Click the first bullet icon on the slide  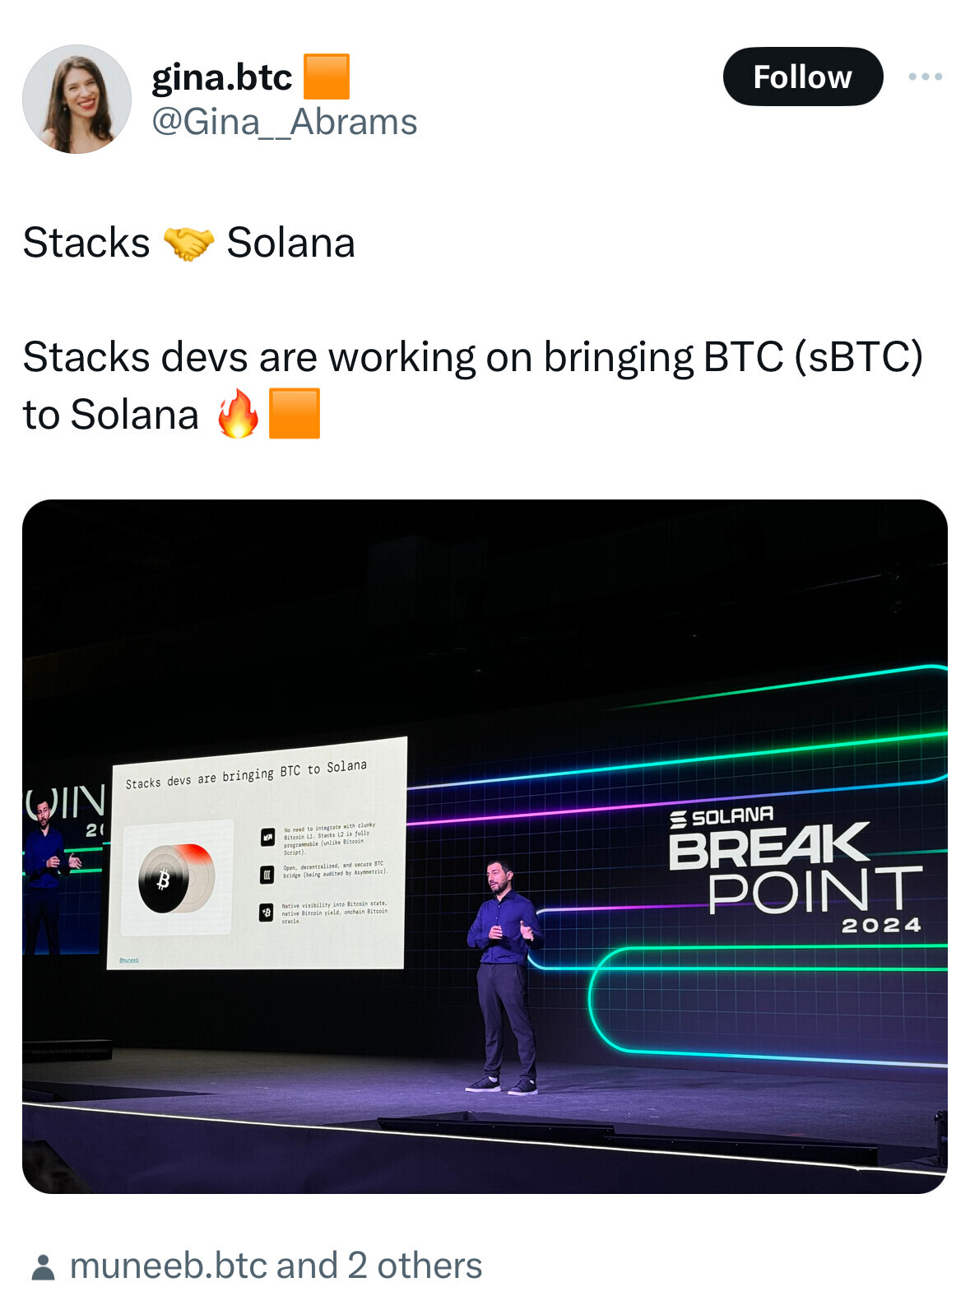(x=267, y=838)
